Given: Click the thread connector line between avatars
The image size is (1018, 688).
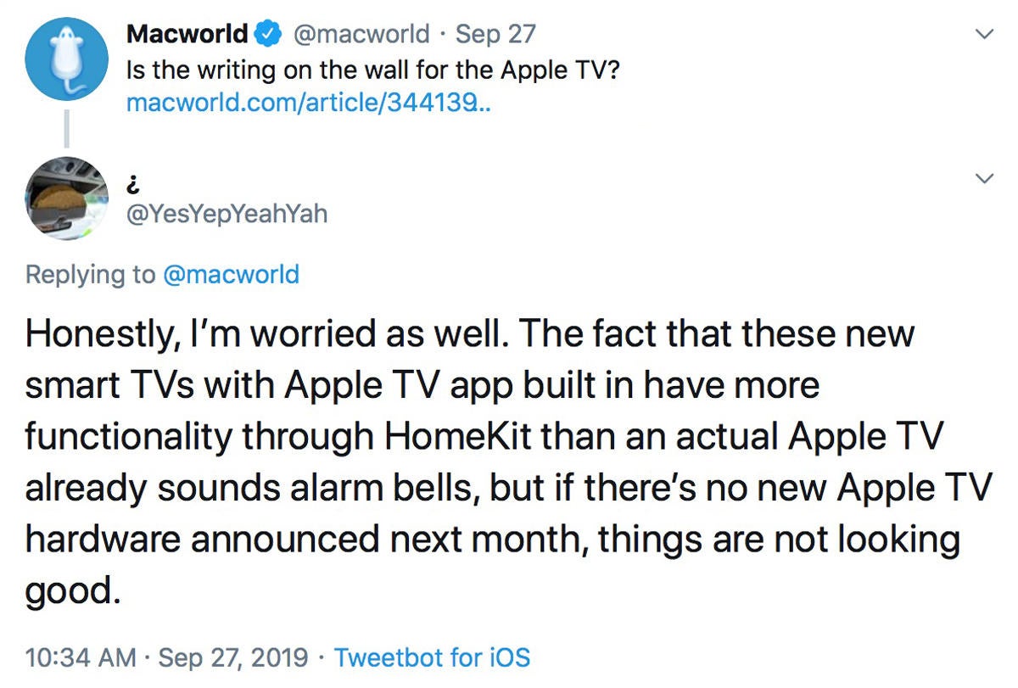Looking at the screenshot, I should pyautogui.click(x=66, y=128).
